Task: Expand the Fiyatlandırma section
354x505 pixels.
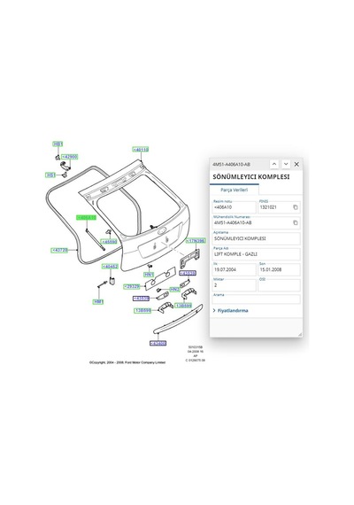Action: (x=230, y=310)
